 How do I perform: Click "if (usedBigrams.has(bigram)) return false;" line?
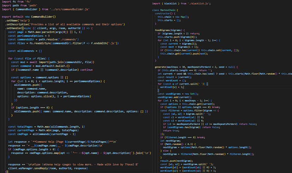click(x=191, y=127)
